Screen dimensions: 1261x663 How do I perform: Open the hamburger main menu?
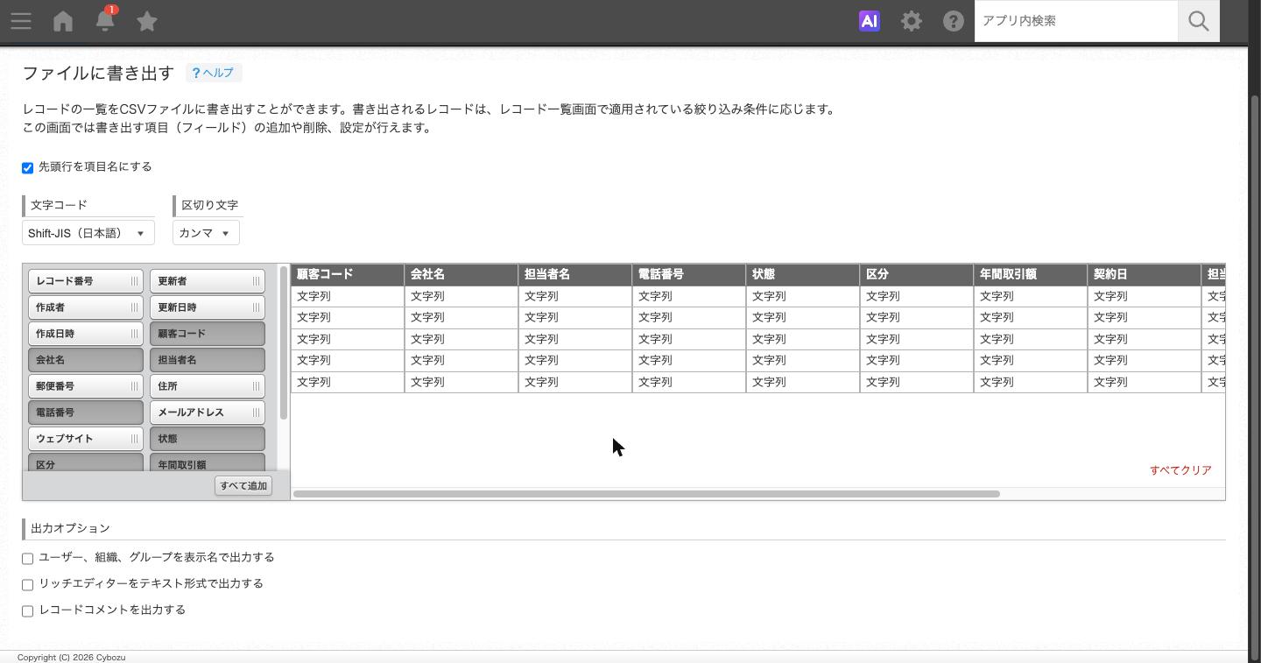pyautogui.click(x=21, y=21)
